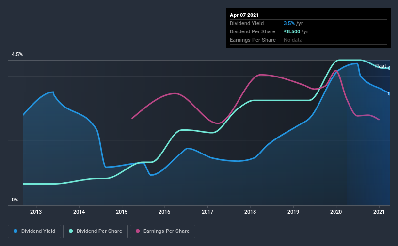Click the 2018 x-axis label
Viewport: 398px width, 246px height.
coord(250,212)
